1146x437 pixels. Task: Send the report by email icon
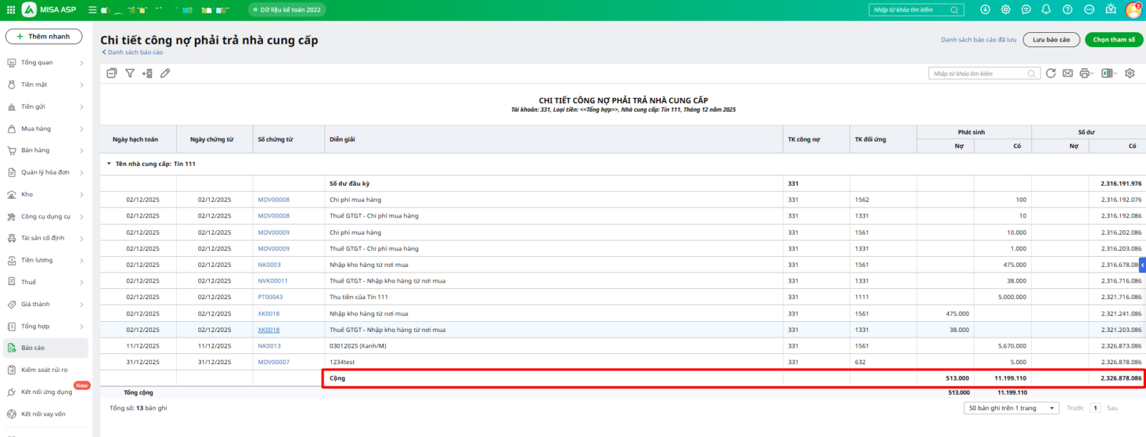[1067, 73]
